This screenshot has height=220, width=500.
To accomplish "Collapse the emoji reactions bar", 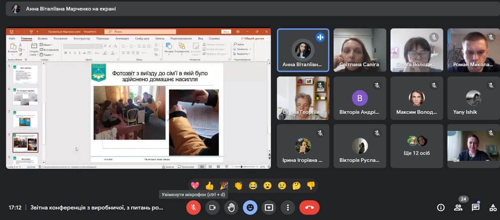I will [x=250, y=207].
